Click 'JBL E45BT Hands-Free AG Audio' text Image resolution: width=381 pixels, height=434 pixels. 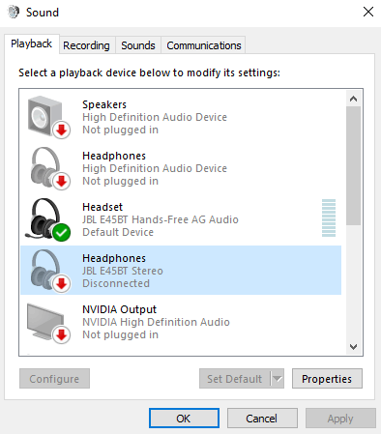tap(161, 219)
